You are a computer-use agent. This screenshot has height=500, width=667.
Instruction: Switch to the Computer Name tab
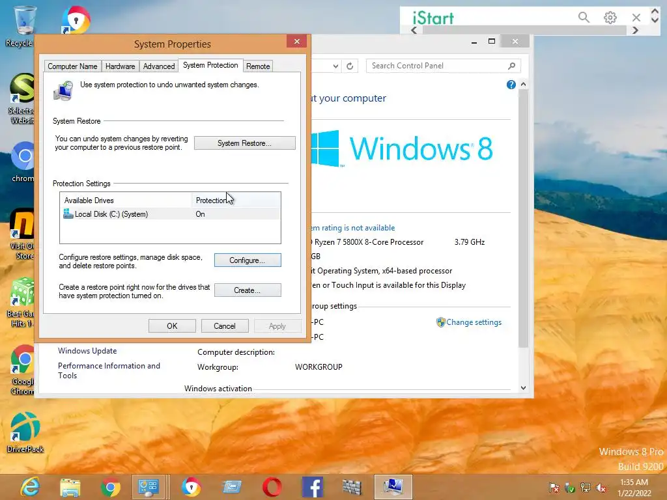point(72,66)
